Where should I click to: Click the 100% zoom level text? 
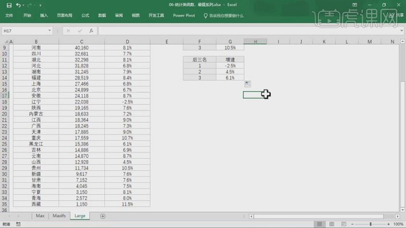tap(398, 224)
